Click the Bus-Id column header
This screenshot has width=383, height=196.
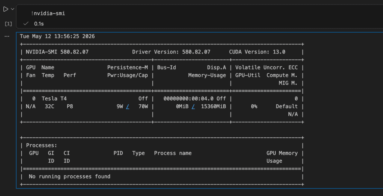(x=166, y=67)
